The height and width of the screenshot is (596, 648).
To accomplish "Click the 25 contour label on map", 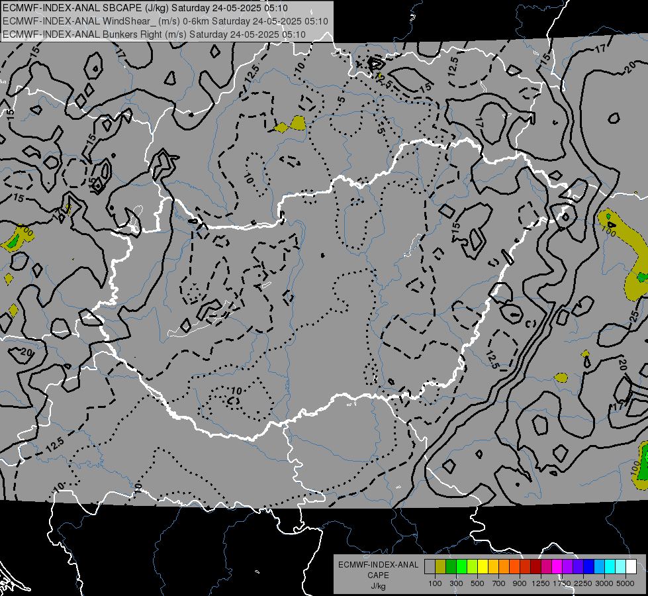I will coord(635,317).
